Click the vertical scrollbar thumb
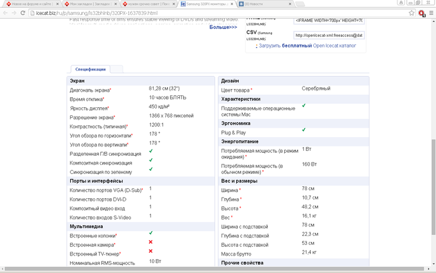Viewport: 436px width, 273px height. point(434,187)
